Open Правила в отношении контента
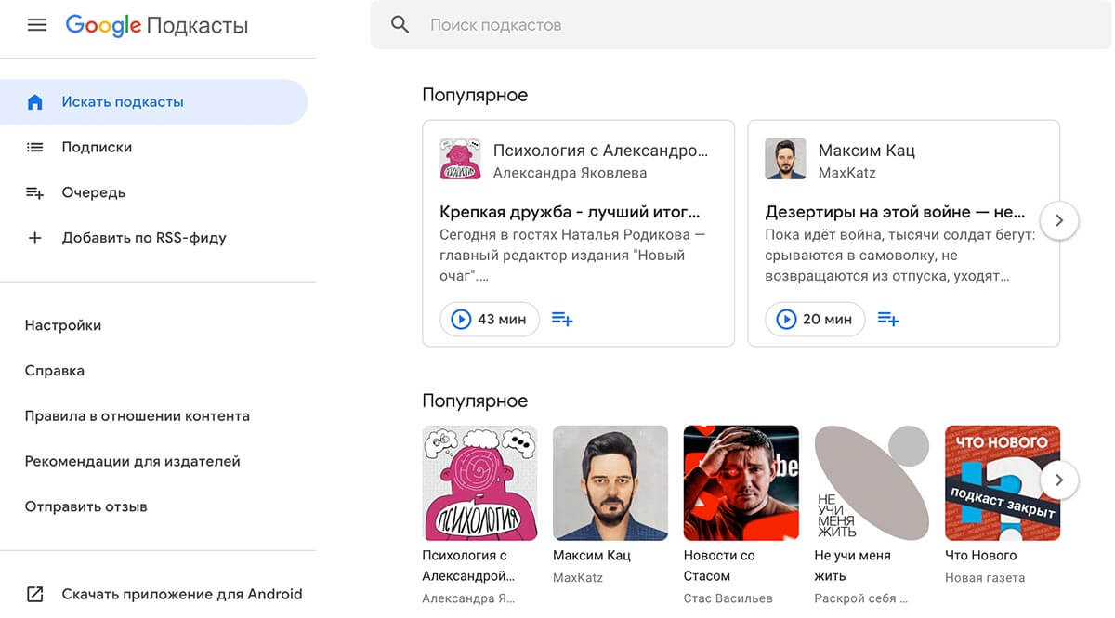 pos(138,416)
